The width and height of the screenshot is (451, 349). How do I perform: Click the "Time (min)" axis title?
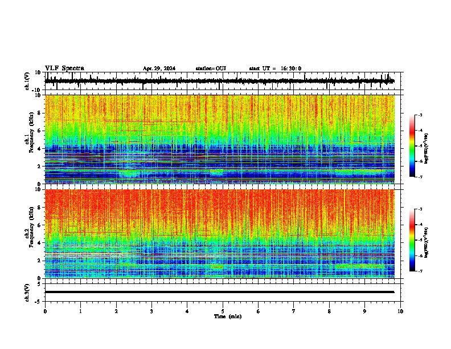(x=228, y=316)
